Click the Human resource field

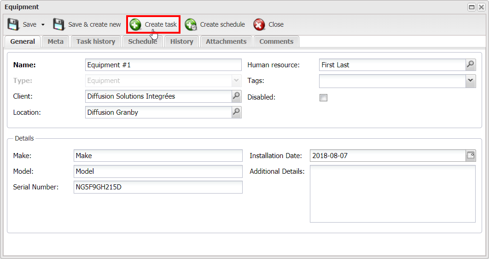392,65
